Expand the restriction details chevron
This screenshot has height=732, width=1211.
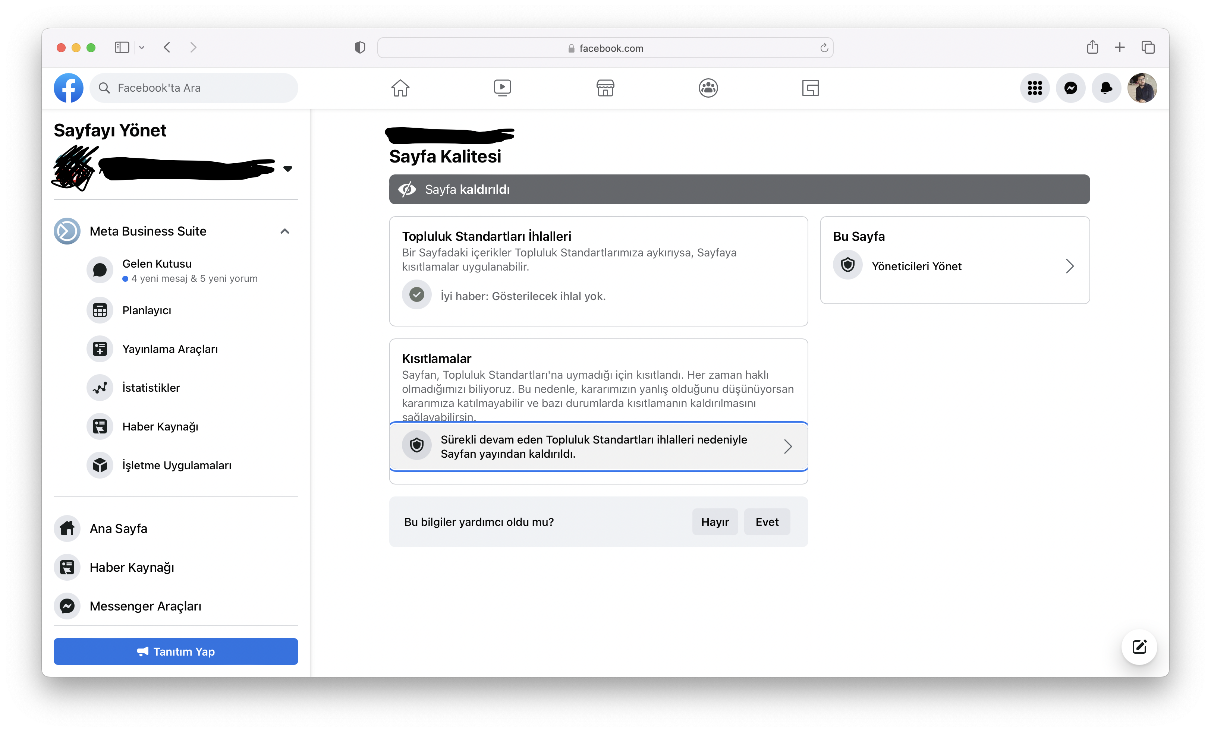[x=787, y=447]
